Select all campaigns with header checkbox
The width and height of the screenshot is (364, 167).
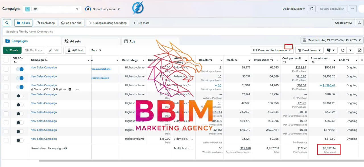(x=6, y=60)
